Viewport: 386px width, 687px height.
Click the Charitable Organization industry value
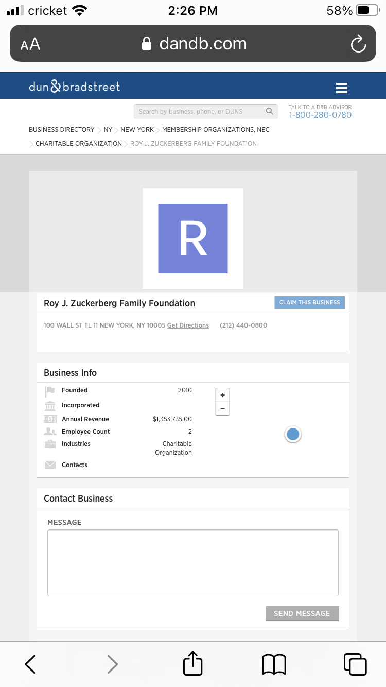(173, 448)
